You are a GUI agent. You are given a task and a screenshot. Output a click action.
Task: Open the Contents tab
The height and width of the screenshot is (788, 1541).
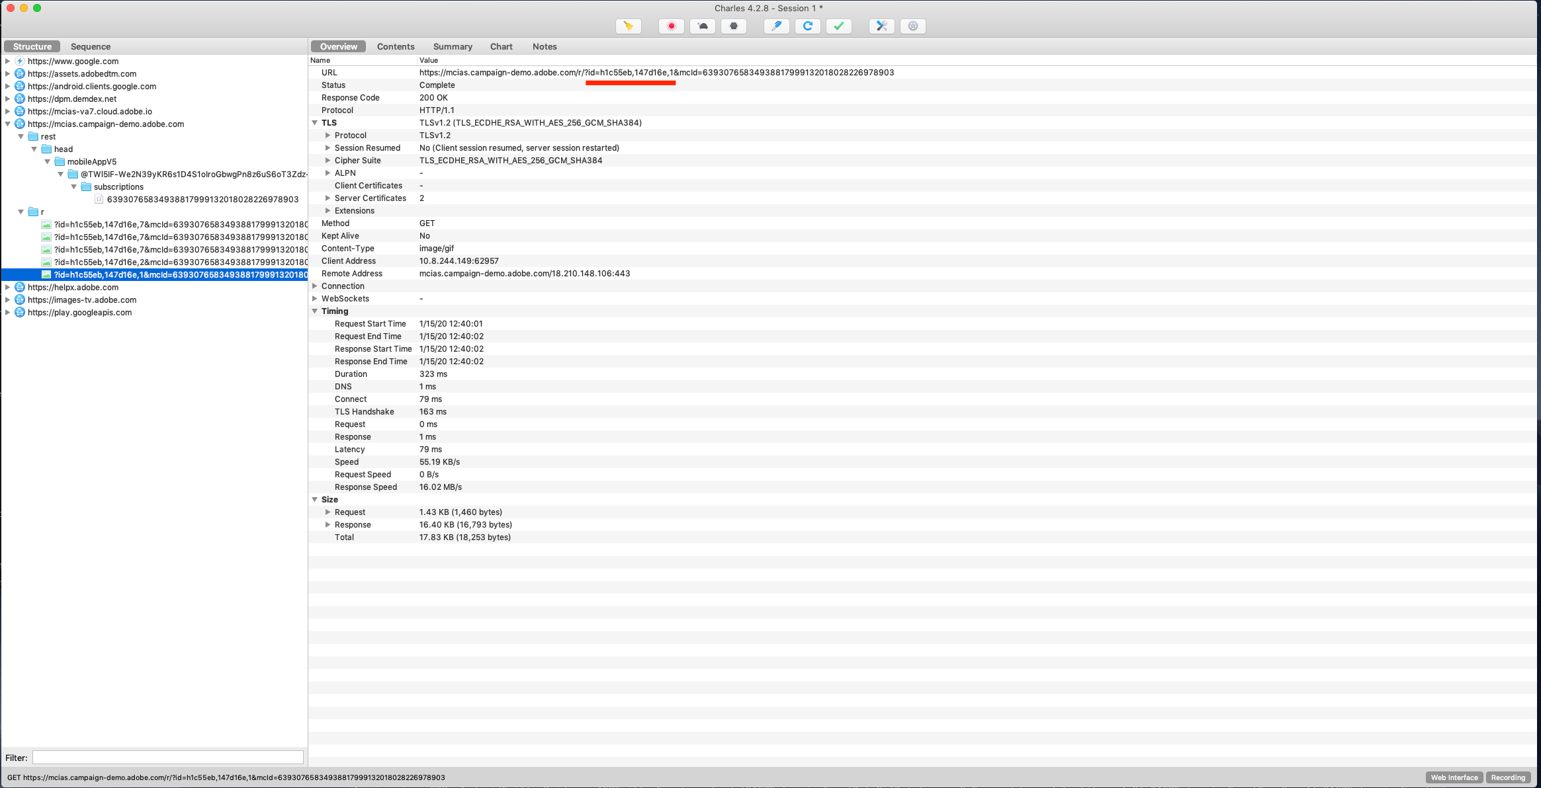(396, 46)
